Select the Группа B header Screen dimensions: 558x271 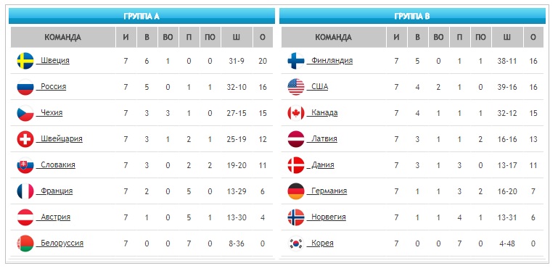tap(412, 16)
